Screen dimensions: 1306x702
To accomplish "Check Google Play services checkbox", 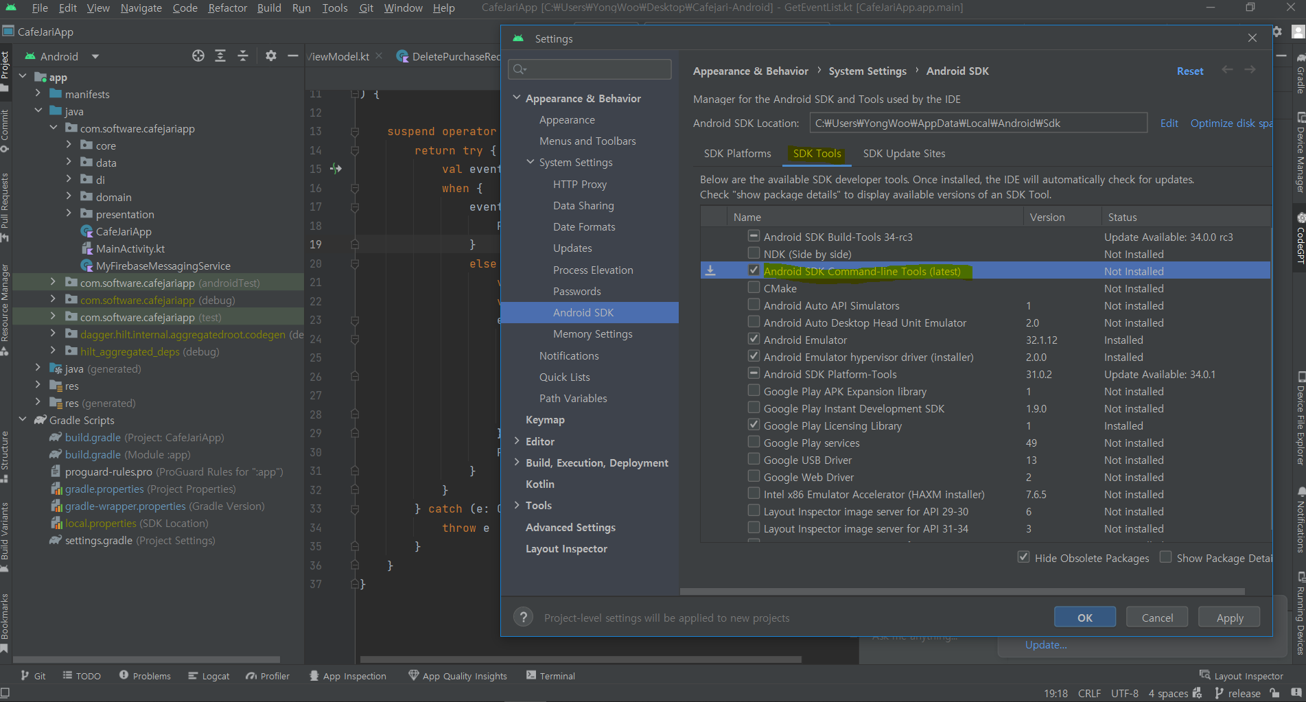I will 754,442.
